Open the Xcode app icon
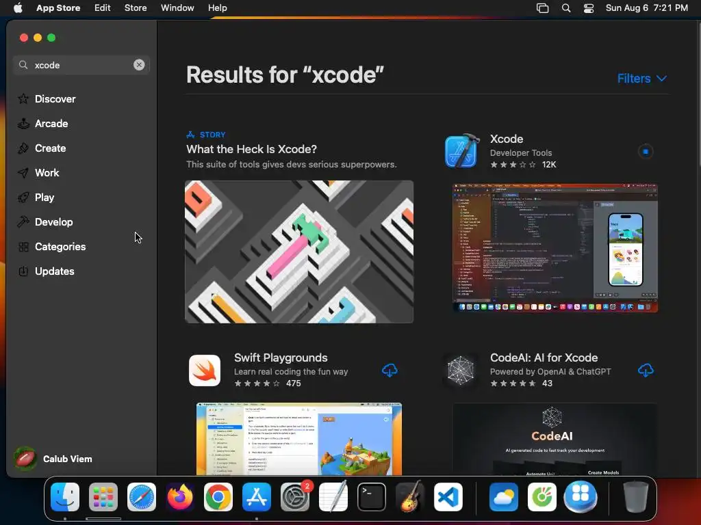701x525 pixels. point(461,151)
